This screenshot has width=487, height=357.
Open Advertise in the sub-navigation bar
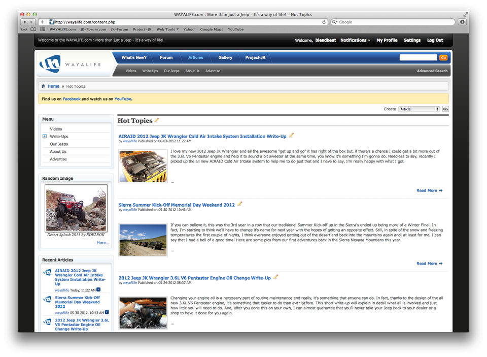point(213,71)
